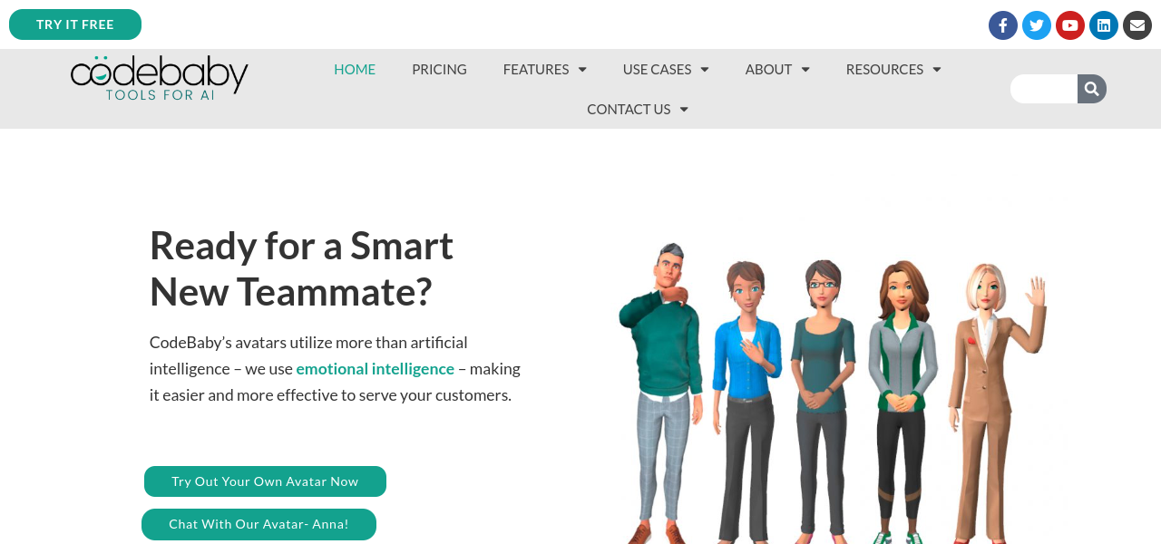This screenshot has height=544, width=1161.
Task: Focus the search input field
Action: (x=1044, y=89)
